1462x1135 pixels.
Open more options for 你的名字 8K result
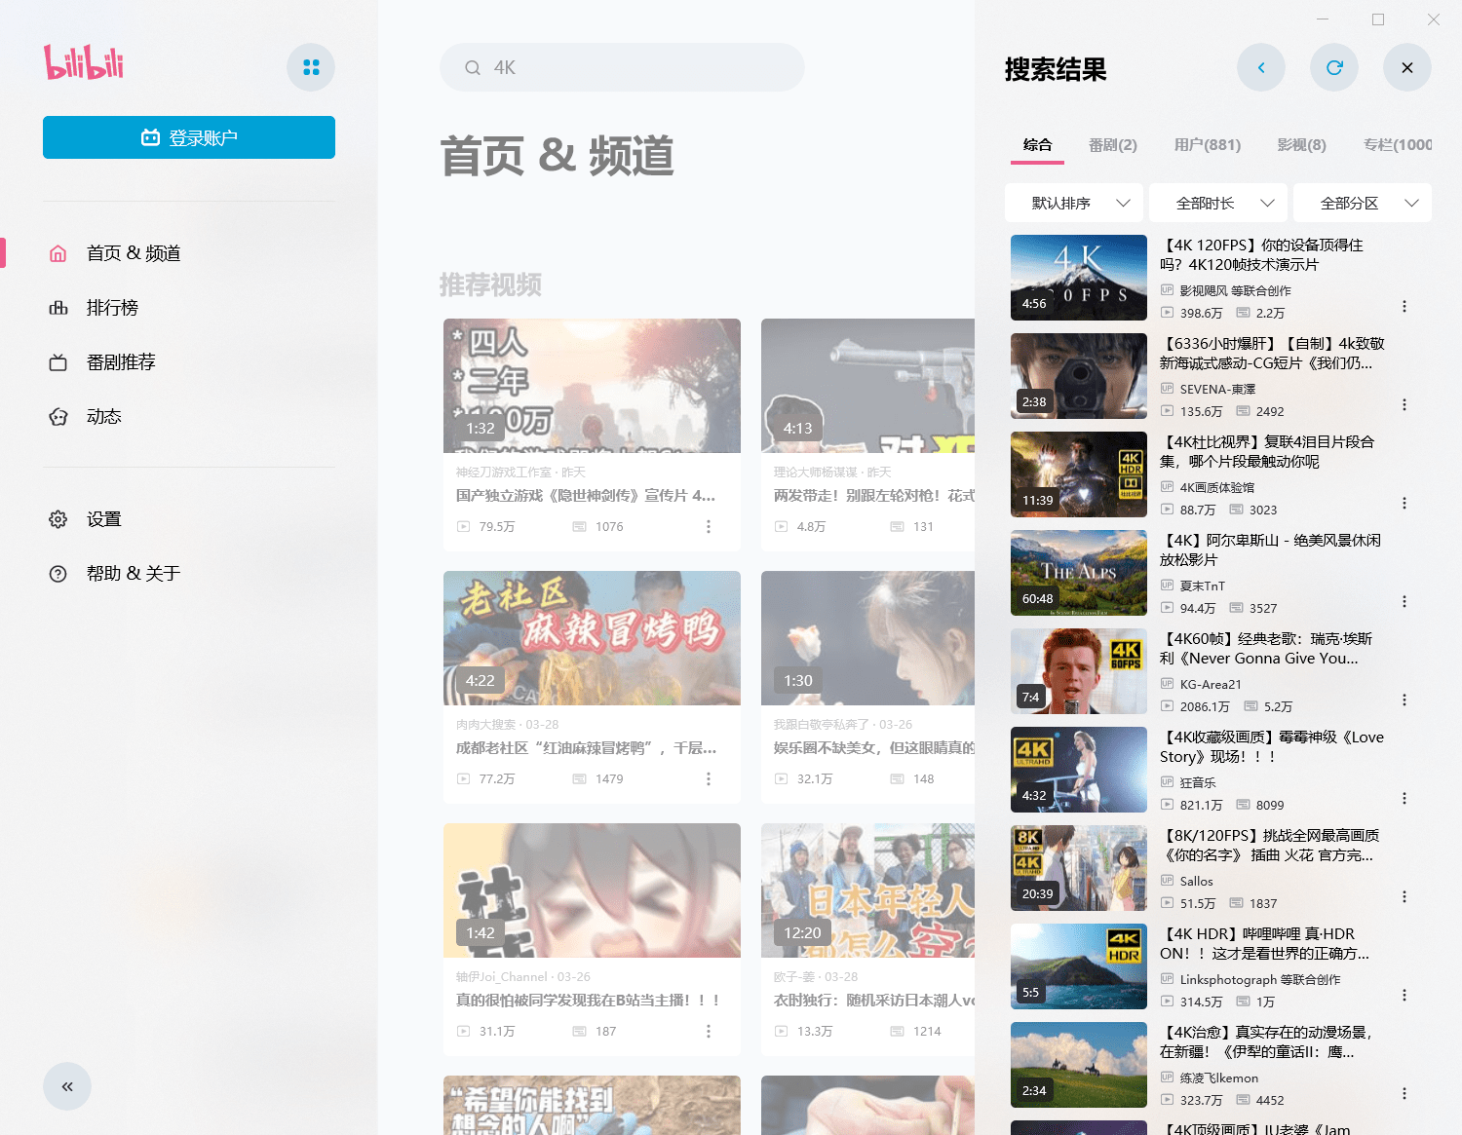1404,896
